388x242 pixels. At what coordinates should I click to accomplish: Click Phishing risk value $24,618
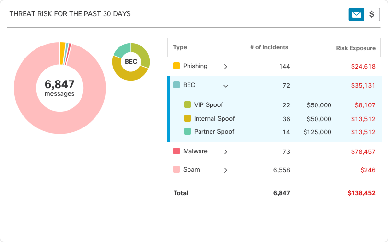pos(363,67)
